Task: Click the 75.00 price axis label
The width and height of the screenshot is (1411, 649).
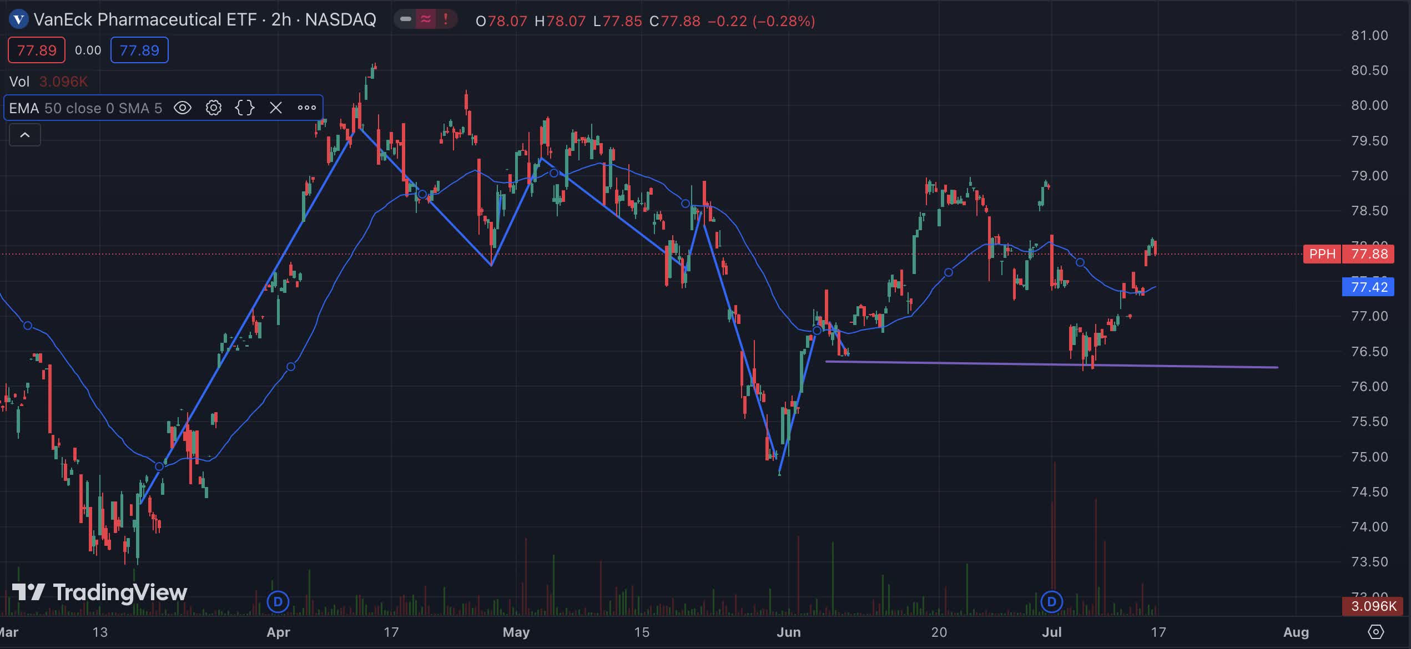Action: [1369, 457]
